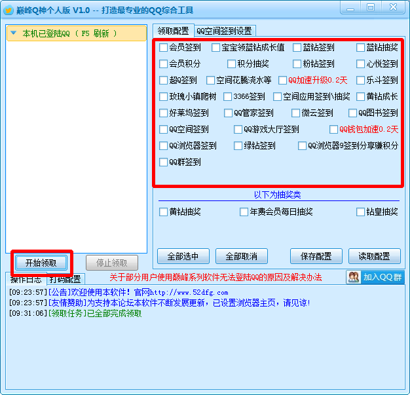Toggle the QQ钱包加速0.2天 checkbox

click(333, 129)
